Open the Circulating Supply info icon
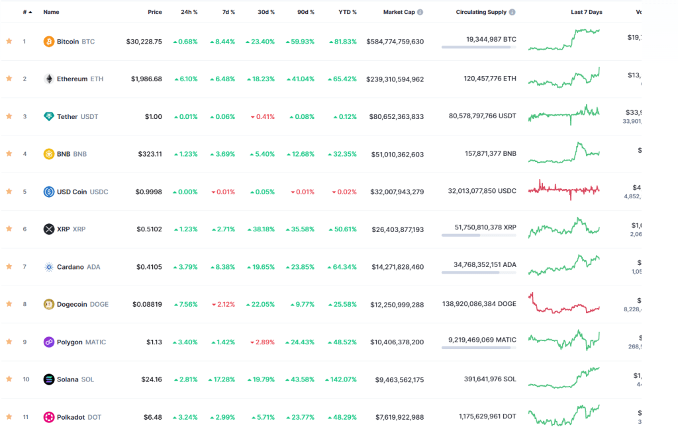The height and width of the screenshot is (427, 678). (x=512, y=12)
